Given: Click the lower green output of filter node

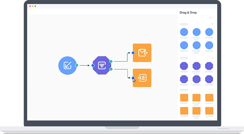Looking at the screenshot, I should coord(111,69).
